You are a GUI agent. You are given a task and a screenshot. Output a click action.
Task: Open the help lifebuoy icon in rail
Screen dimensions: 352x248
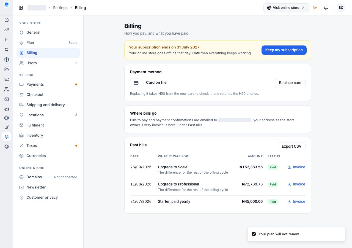point(7,147)
